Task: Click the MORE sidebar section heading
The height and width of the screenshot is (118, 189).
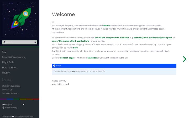Action: coord(7,80)
